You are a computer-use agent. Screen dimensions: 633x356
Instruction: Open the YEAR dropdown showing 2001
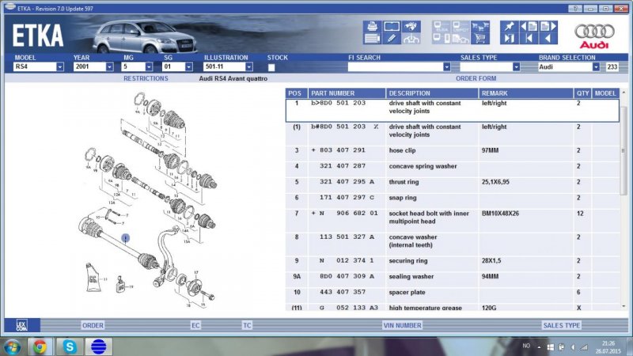[x=108, y=67]
